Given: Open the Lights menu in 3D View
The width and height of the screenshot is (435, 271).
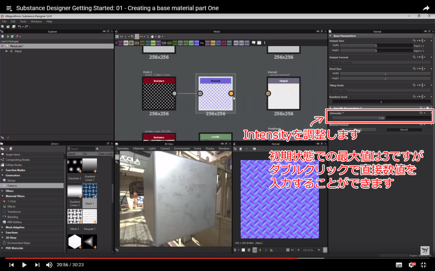Looking at the screenshot, I should tap(152, 149).
